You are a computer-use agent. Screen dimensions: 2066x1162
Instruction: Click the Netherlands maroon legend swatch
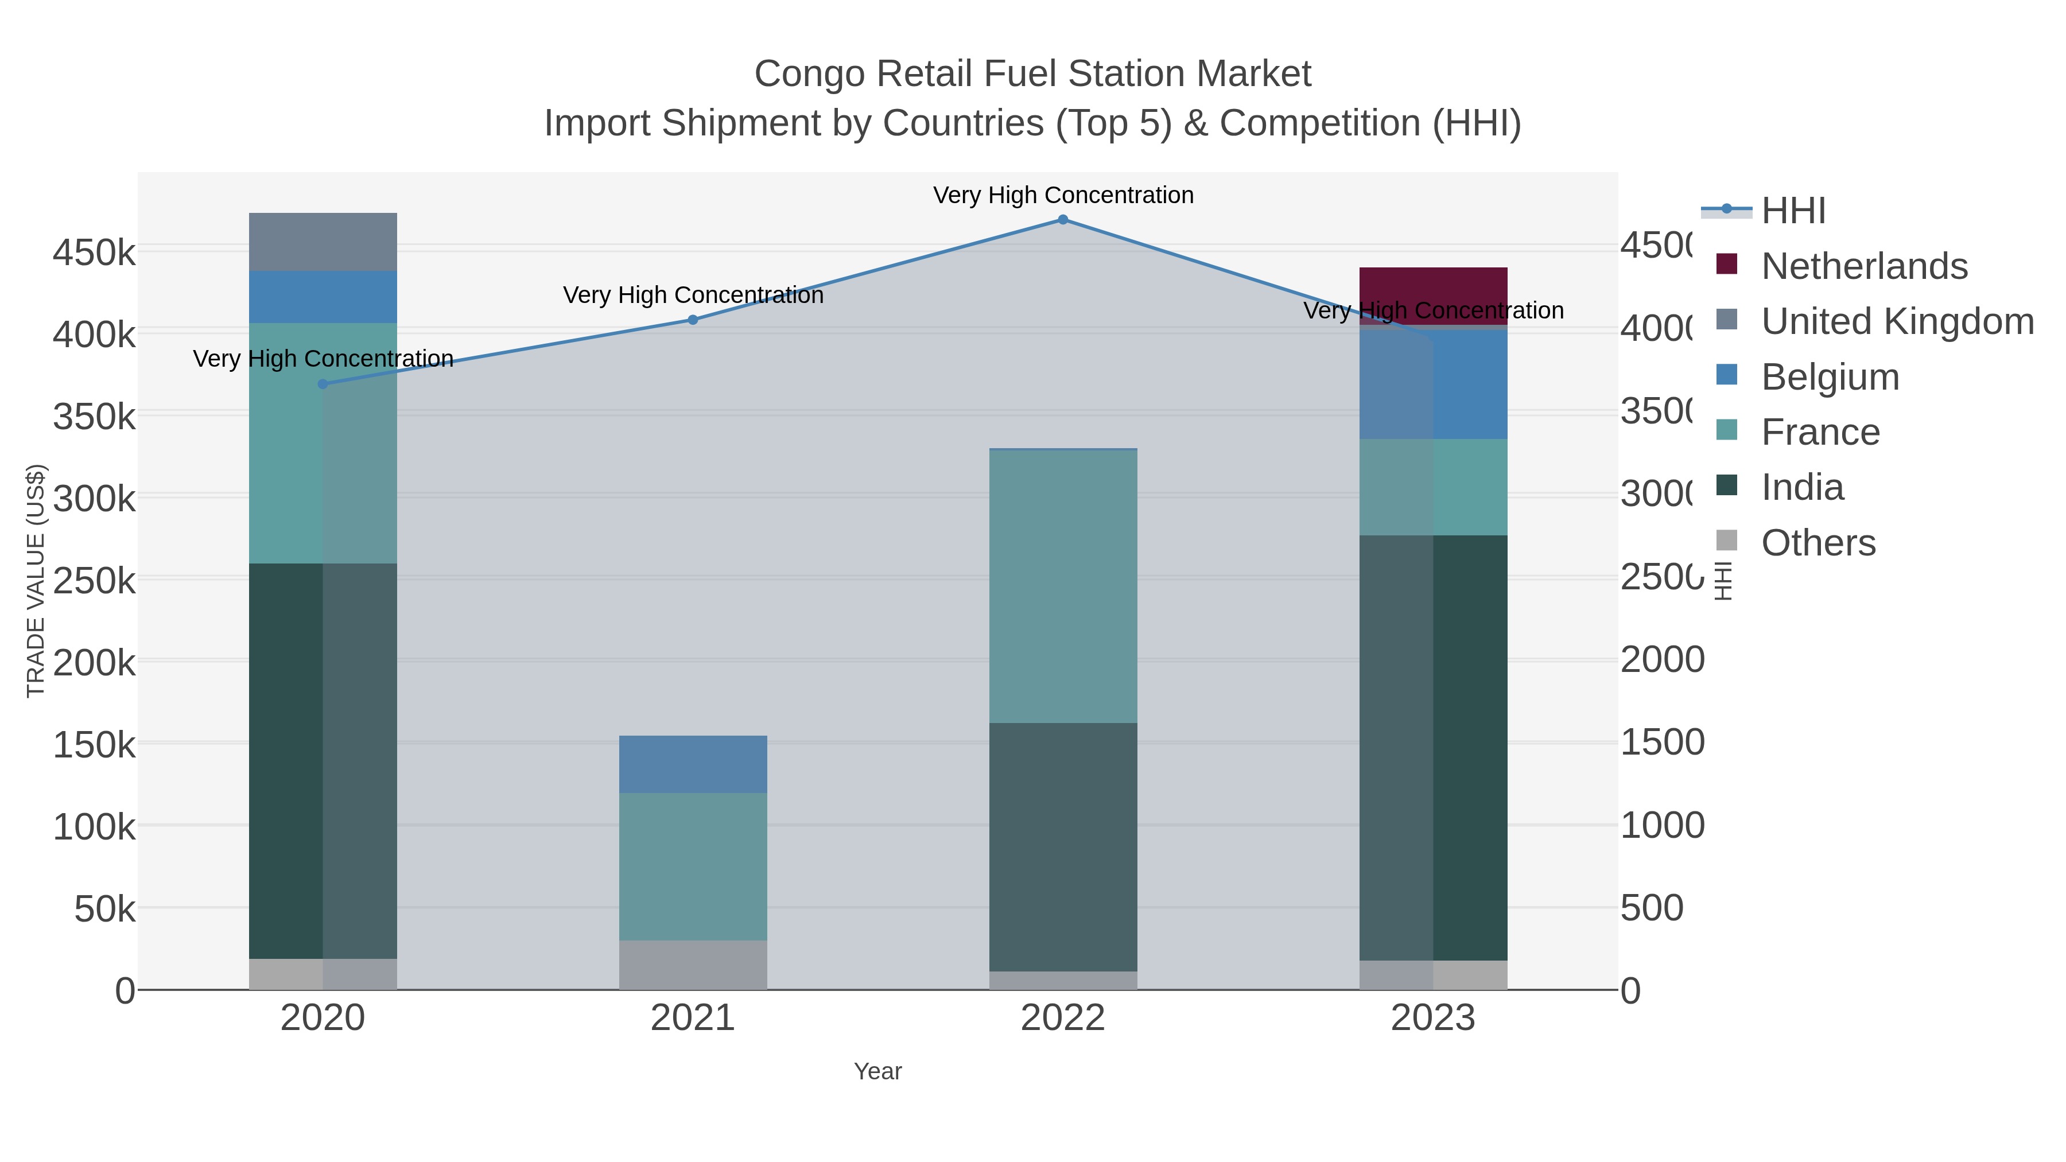tap(1727, 264)
